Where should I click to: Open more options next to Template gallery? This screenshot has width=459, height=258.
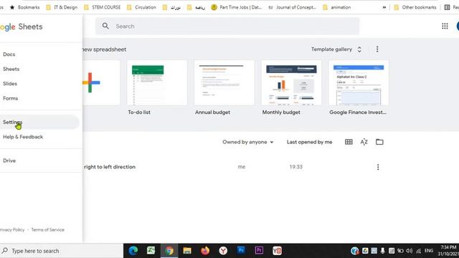pos(377,49)
